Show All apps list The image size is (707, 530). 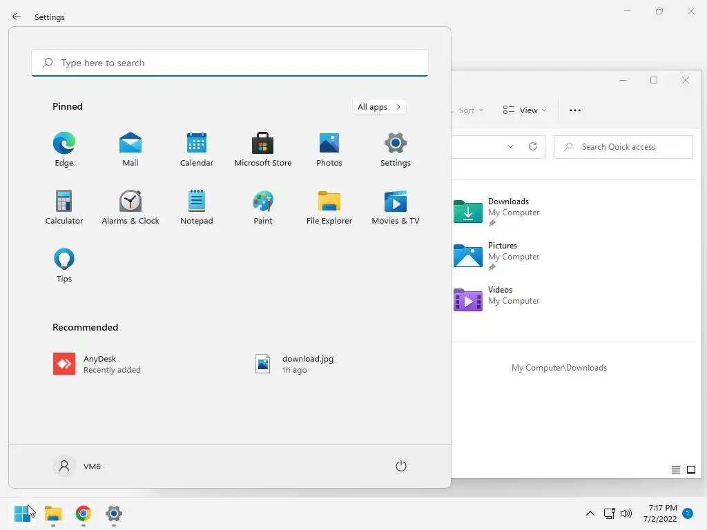379,107
